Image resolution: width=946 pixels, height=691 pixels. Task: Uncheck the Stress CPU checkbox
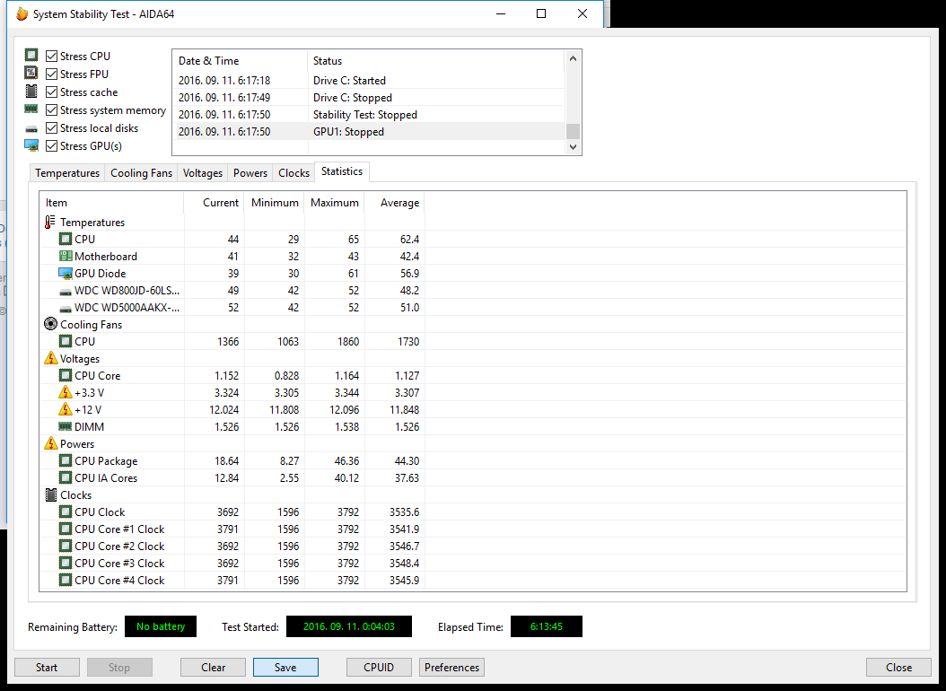tap(52, 56)
